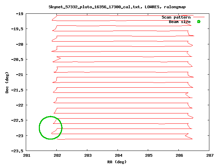
Task: Click the plot title Skynet_57332_pluto text
Action: click(117, 7)
